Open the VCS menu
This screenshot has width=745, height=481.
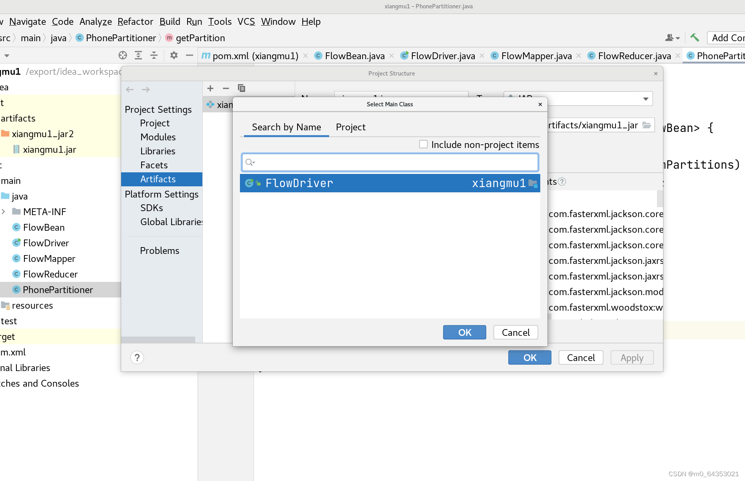pyautogui.click(x=246, y=22)
